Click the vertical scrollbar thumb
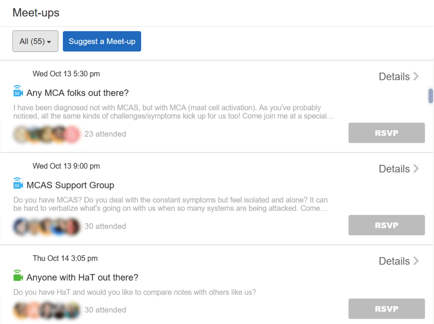434x324 pixels. point(430,96)
